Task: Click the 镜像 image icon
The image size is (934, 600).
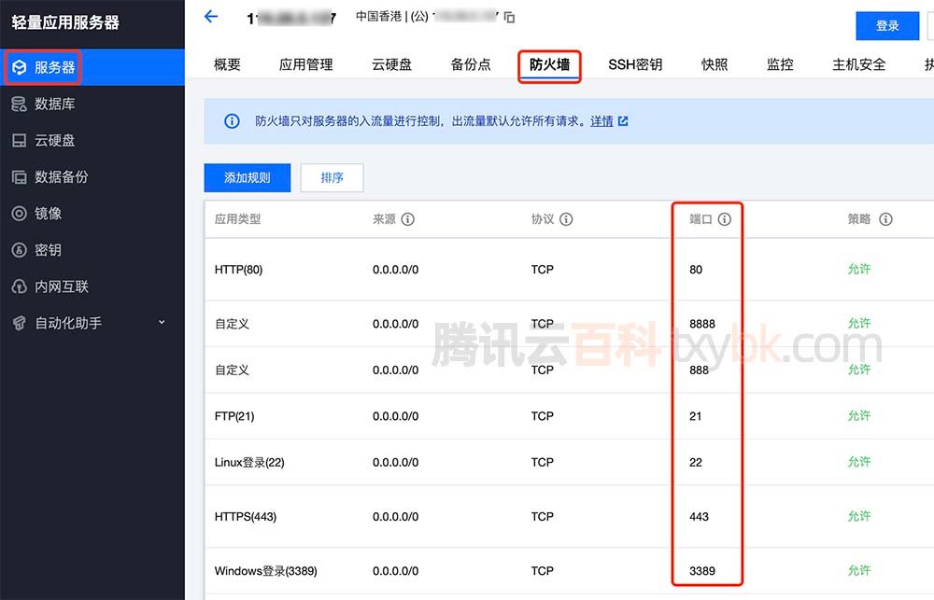Action: 19,214
